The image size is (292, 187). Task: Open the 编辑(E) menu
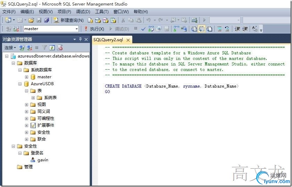(x=27, y=12)
